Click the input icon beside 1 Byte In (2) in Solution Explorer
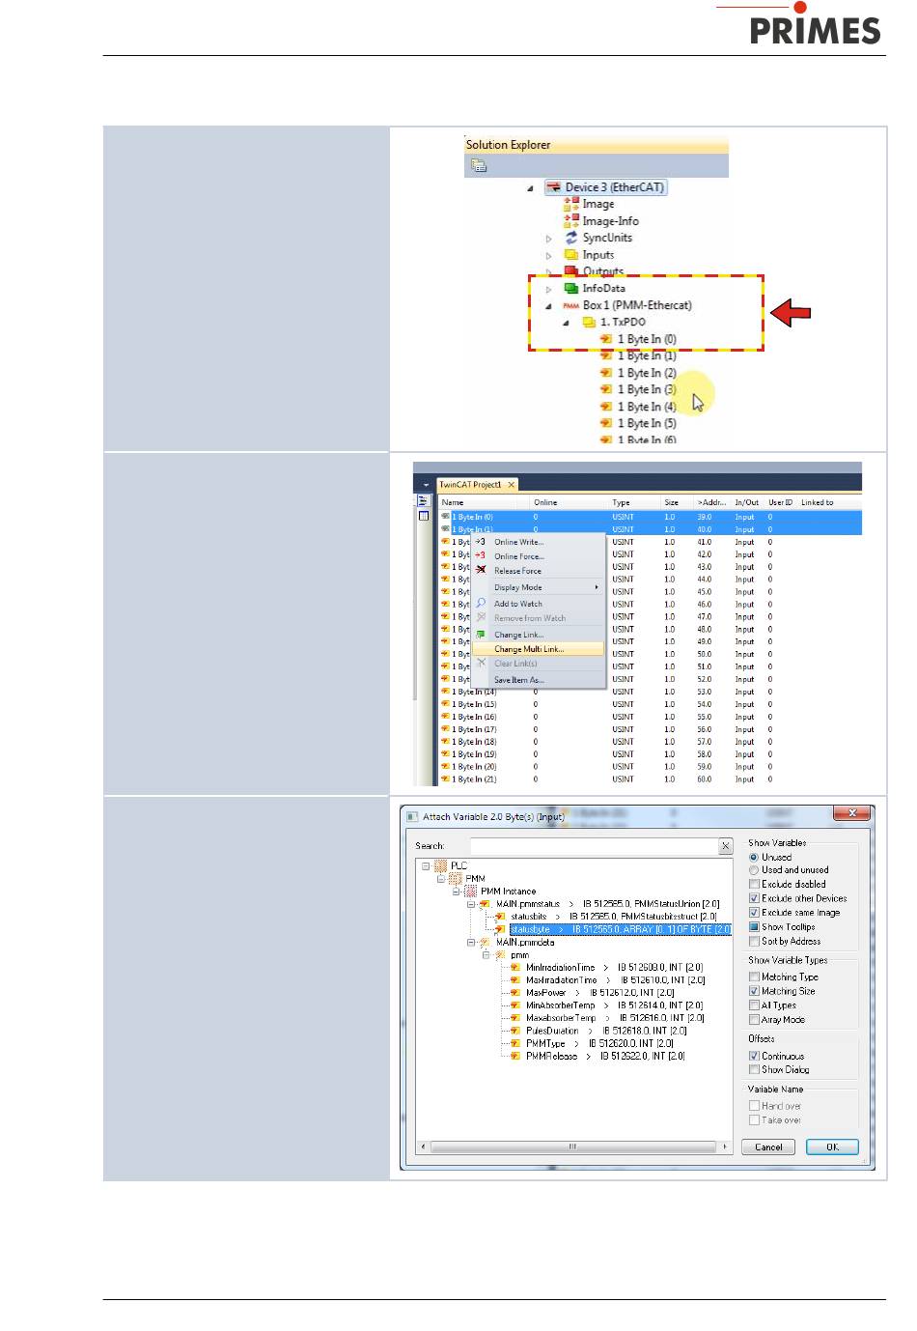917x1331 pixels. [606, 373]
